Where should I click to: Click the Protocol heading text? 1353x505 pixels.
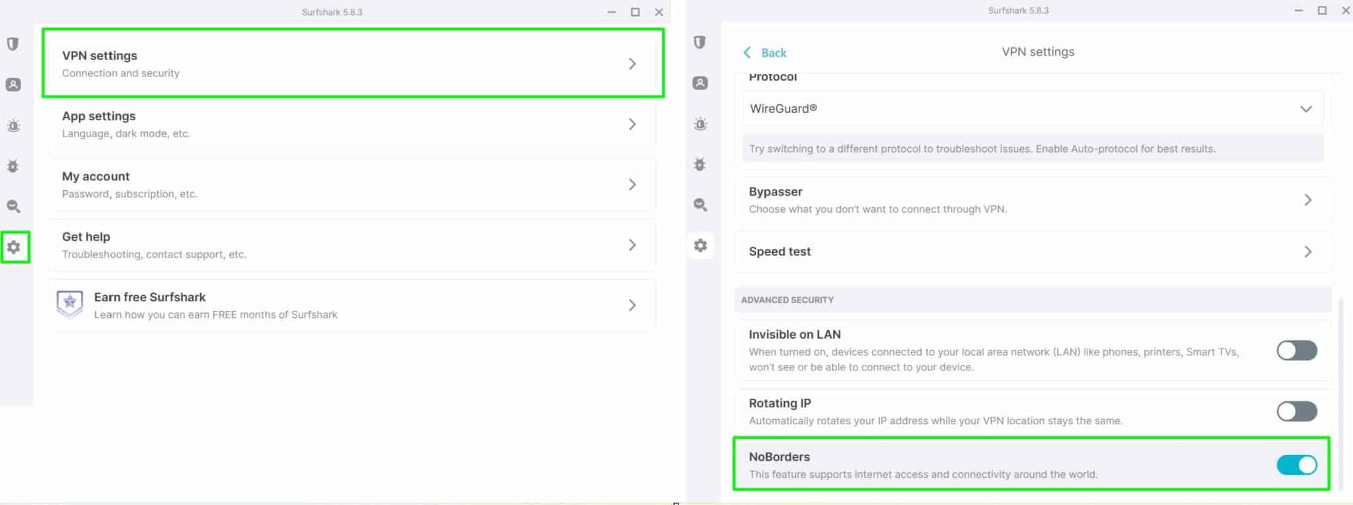pos(773,77)
